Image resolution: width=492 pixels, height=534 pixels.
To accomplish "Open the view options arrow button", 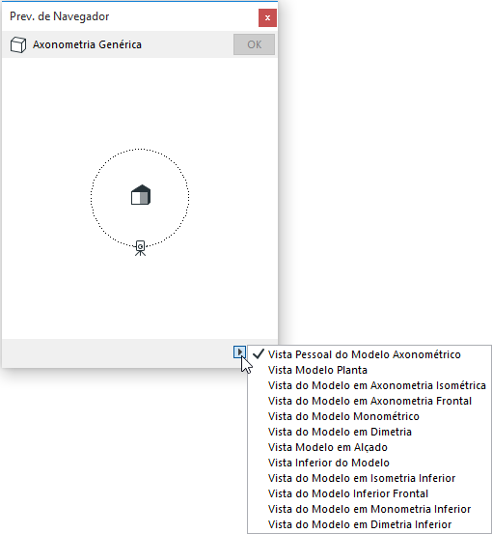I will pyautogui.click(x=239, y=351).
